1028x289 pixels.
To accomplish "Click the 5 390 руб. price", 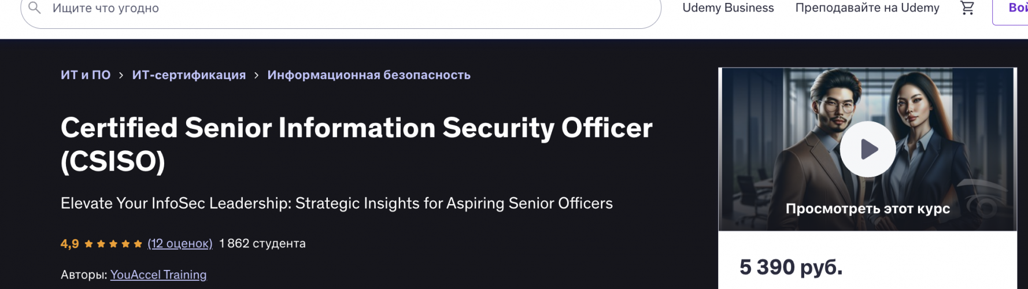I will (x=791, y=267).
